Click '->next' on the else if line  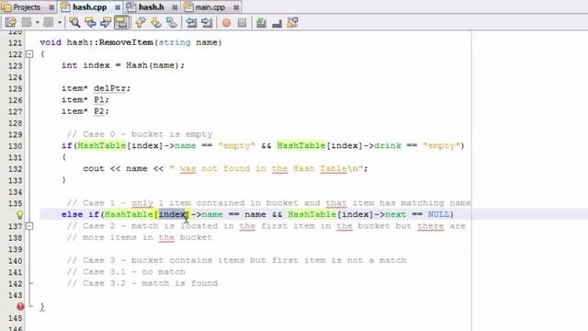(x=390, y=214)
